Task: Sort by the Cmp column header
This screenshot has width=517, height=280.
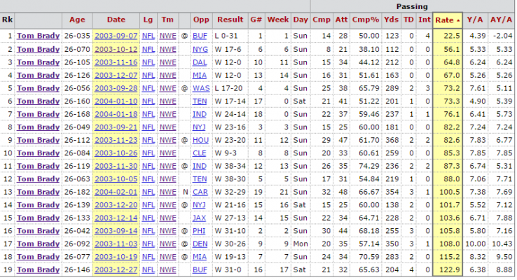Action: 322,20
